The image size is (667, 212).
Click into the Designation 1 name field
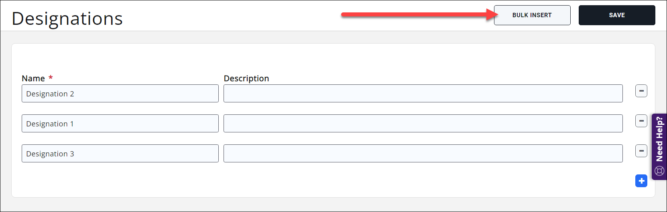[120, 124]
